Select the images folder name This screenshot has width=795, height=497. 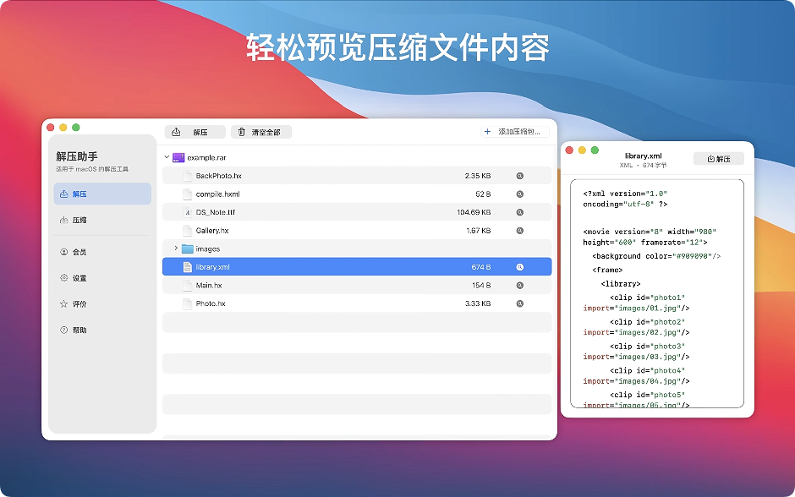[208, 248]
